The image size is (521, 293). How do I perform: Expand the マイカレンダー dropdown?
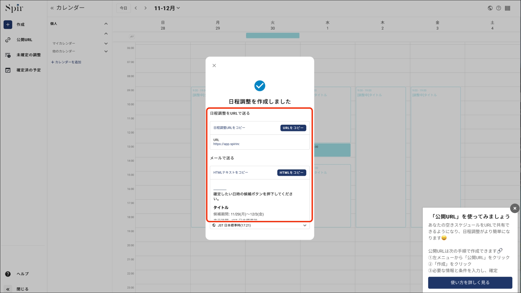point(106,43)
